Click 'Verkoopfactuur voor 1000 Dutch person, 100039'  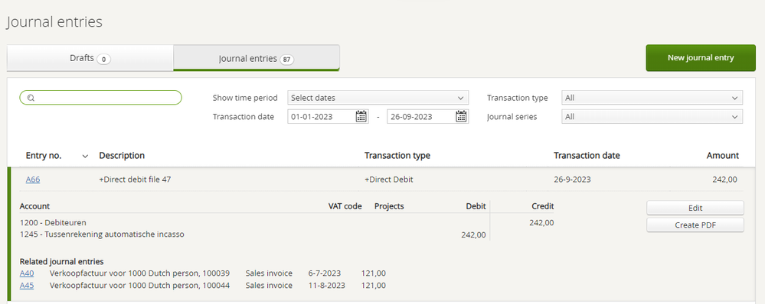click(x=139, y=273)
